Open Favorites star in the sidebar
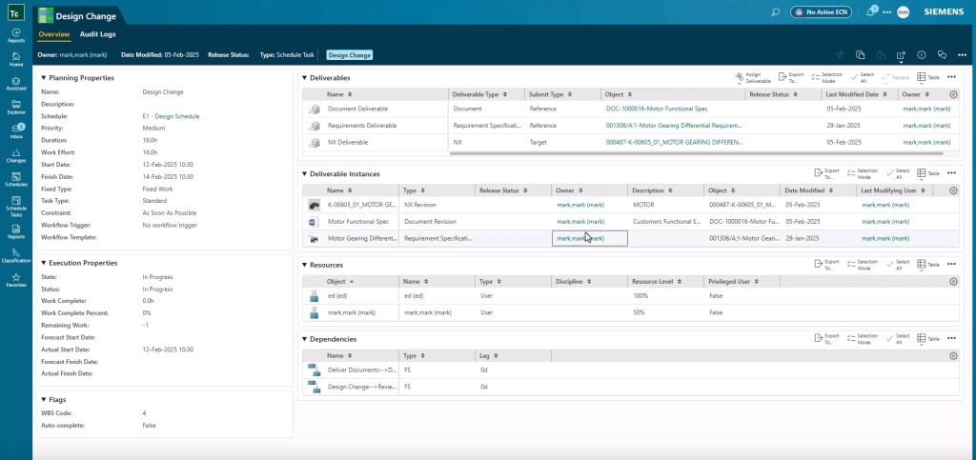Screen dimensions: 976x460 (16, 280)
